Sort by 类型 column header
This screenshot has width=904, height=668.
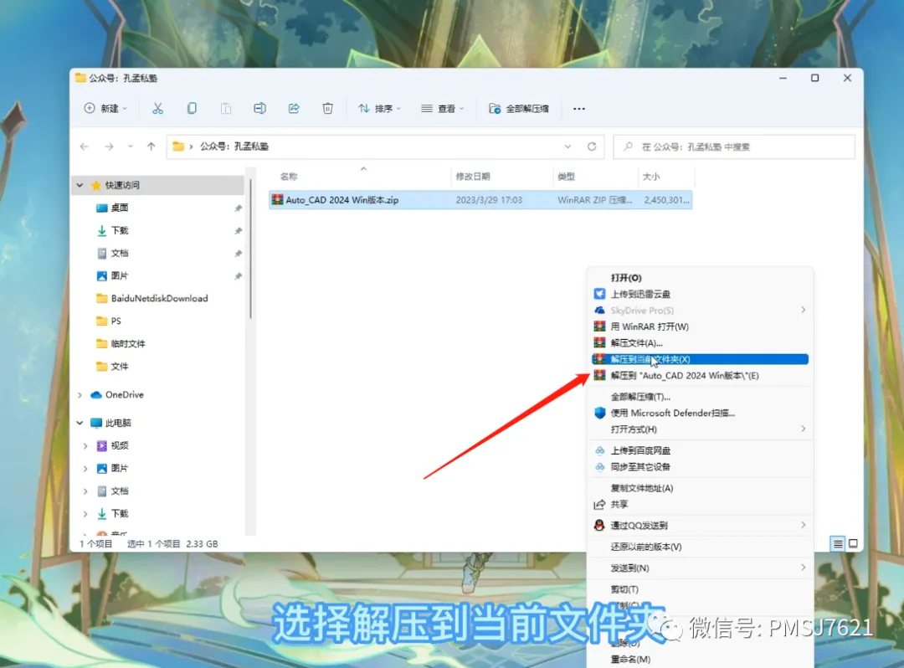(566, 177)
